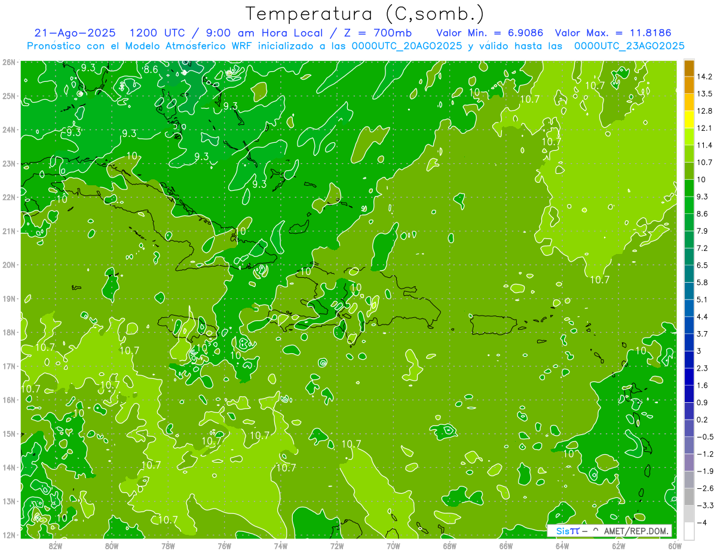Viewport: 717px width, 554px height.
Task: Click the "8.6" contour label on the map
Action: click(x=151, y=69)
